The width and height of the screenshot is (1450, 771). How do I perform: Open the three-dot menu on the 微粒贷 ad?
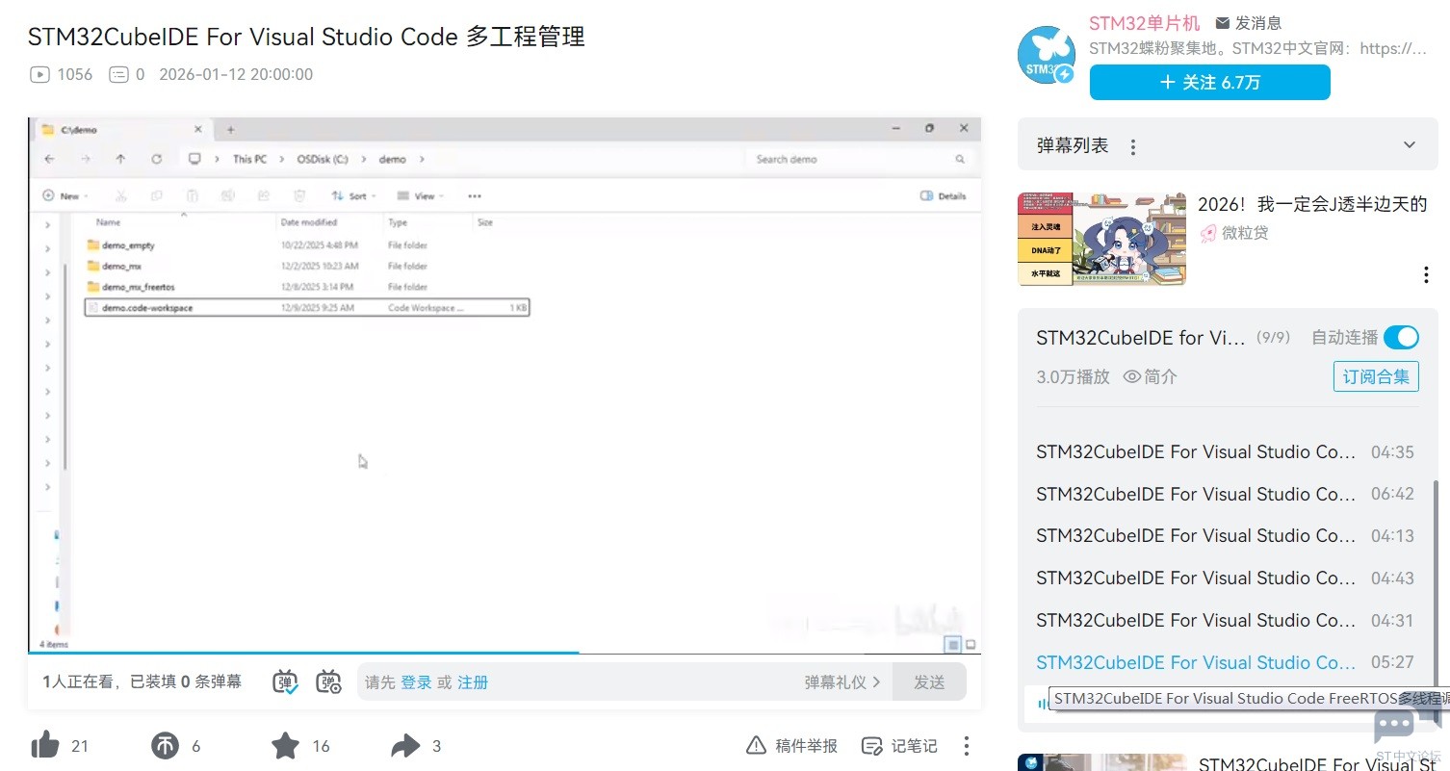[1426, 275]
